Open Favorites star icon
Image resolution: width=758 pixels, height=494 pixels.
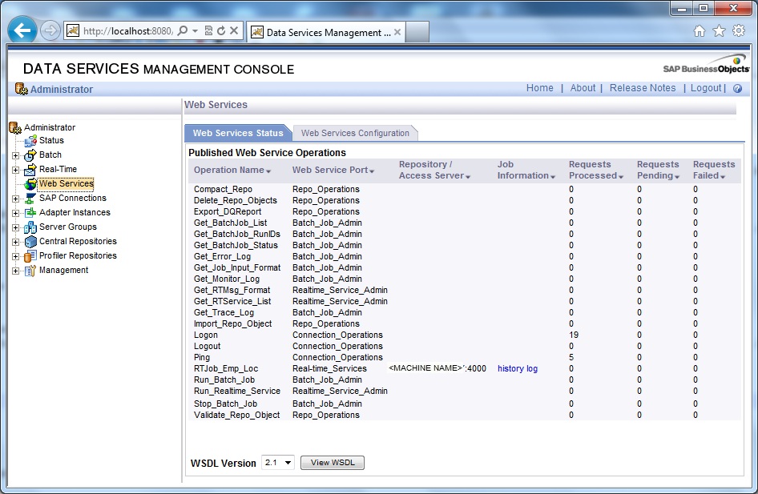(720, 31)
